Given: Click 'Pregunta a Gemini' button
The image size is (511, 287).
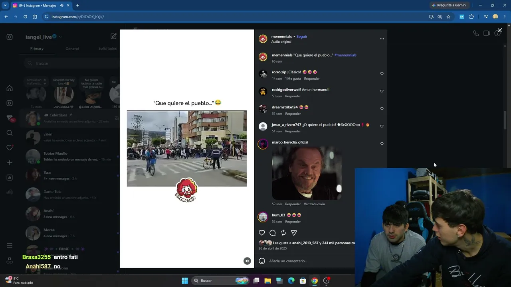Looking at the screenshot, I should tap(449, 5).
